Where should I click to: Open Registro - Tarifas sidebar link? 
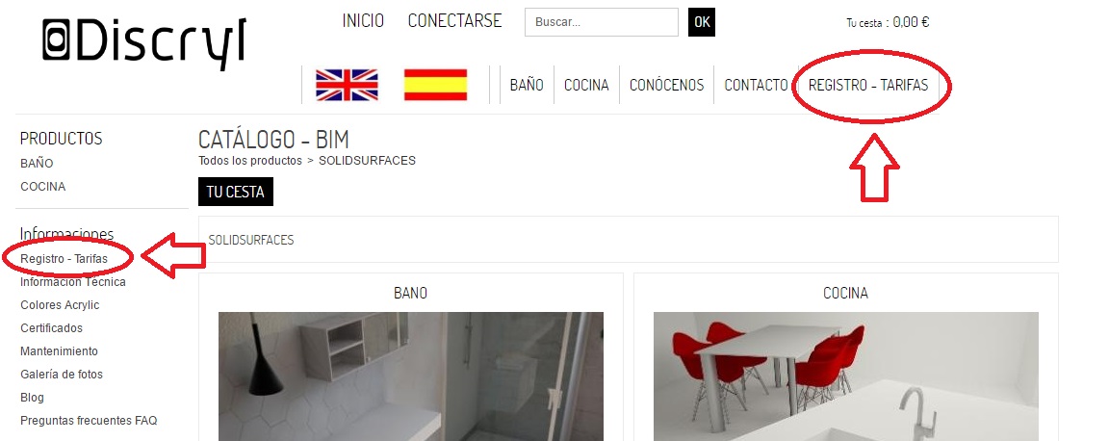64,258
